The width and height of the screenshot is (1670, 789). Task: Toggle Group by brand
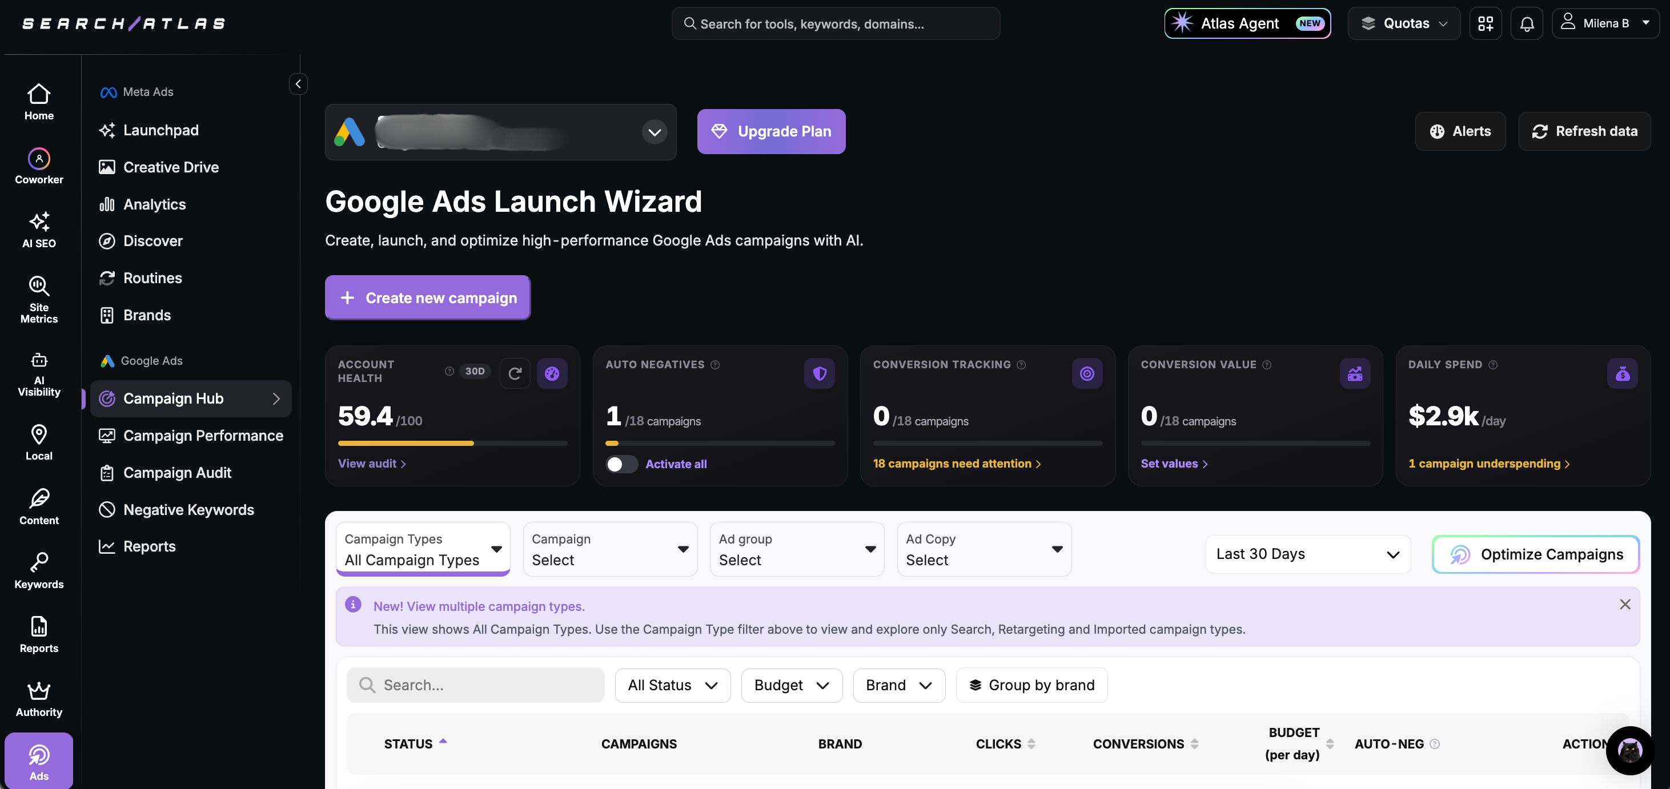1031,685
